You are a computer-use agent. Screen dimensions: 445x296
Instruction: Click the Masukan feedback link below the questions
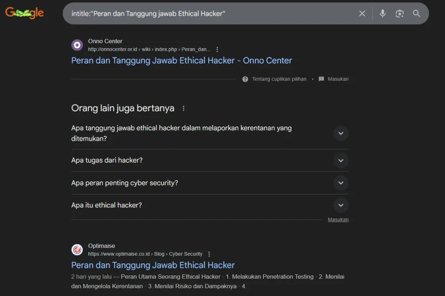click(338, 220)
